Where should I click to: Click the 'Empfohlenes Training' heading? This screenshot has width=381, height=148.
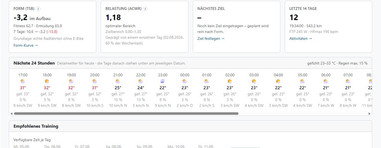[36, 126]
